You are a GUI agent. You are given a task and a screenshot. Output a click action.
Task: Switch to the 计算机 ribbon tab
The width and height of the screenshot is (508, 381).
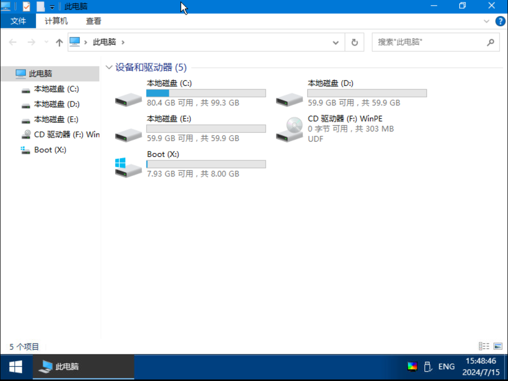[56, 21]
